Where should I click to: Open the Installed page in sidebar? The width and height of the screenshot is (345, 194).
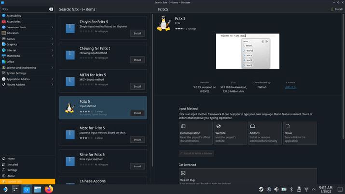point(13,164)
